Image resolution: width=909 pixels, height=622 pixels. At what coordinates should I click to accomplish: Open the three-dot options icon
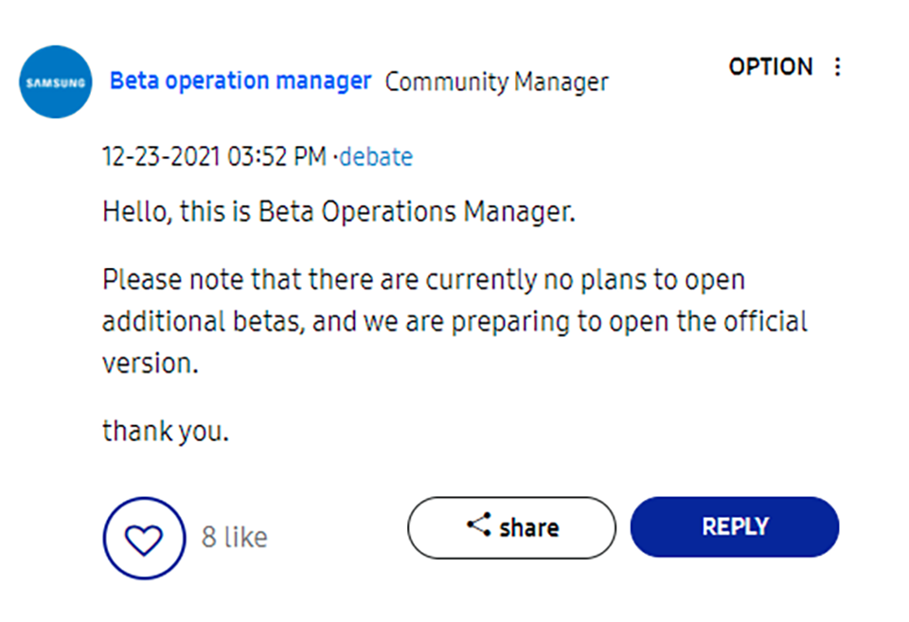point(837,67)
